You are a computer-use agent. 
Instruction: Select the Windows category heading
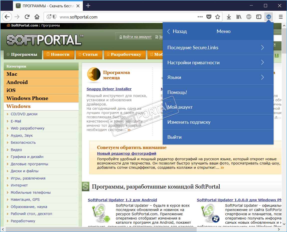41,106
